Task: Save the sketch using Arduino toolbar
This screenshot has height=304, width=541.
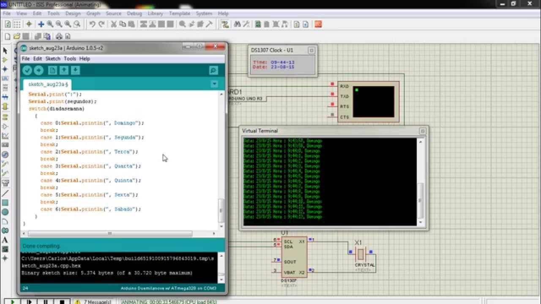Action: (75, 71)
